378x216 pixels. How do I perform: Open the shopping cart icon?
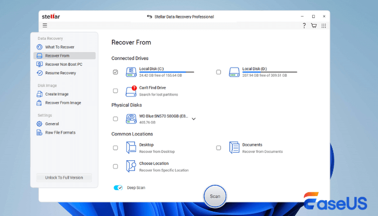pyautogui.click(x=314, y=25)
